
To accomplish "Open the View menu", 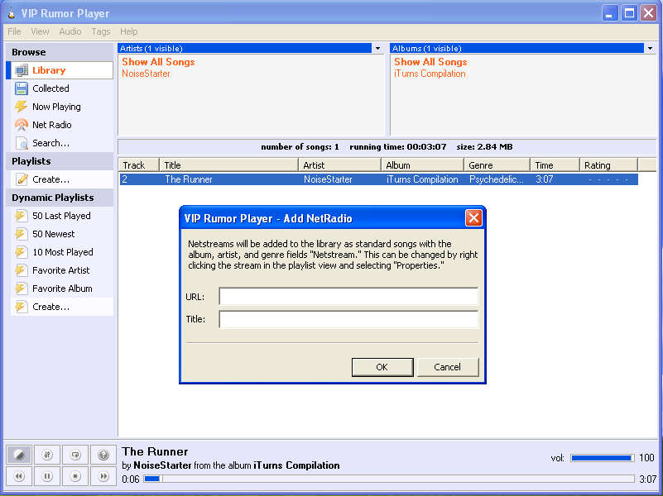I will point(41,31).
